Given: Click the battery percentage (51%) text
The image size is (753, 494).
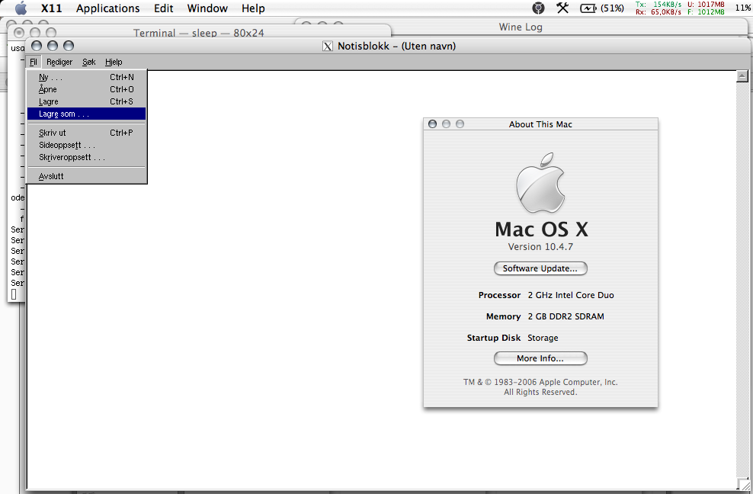Looking at the screenshot, I should 612,8.
